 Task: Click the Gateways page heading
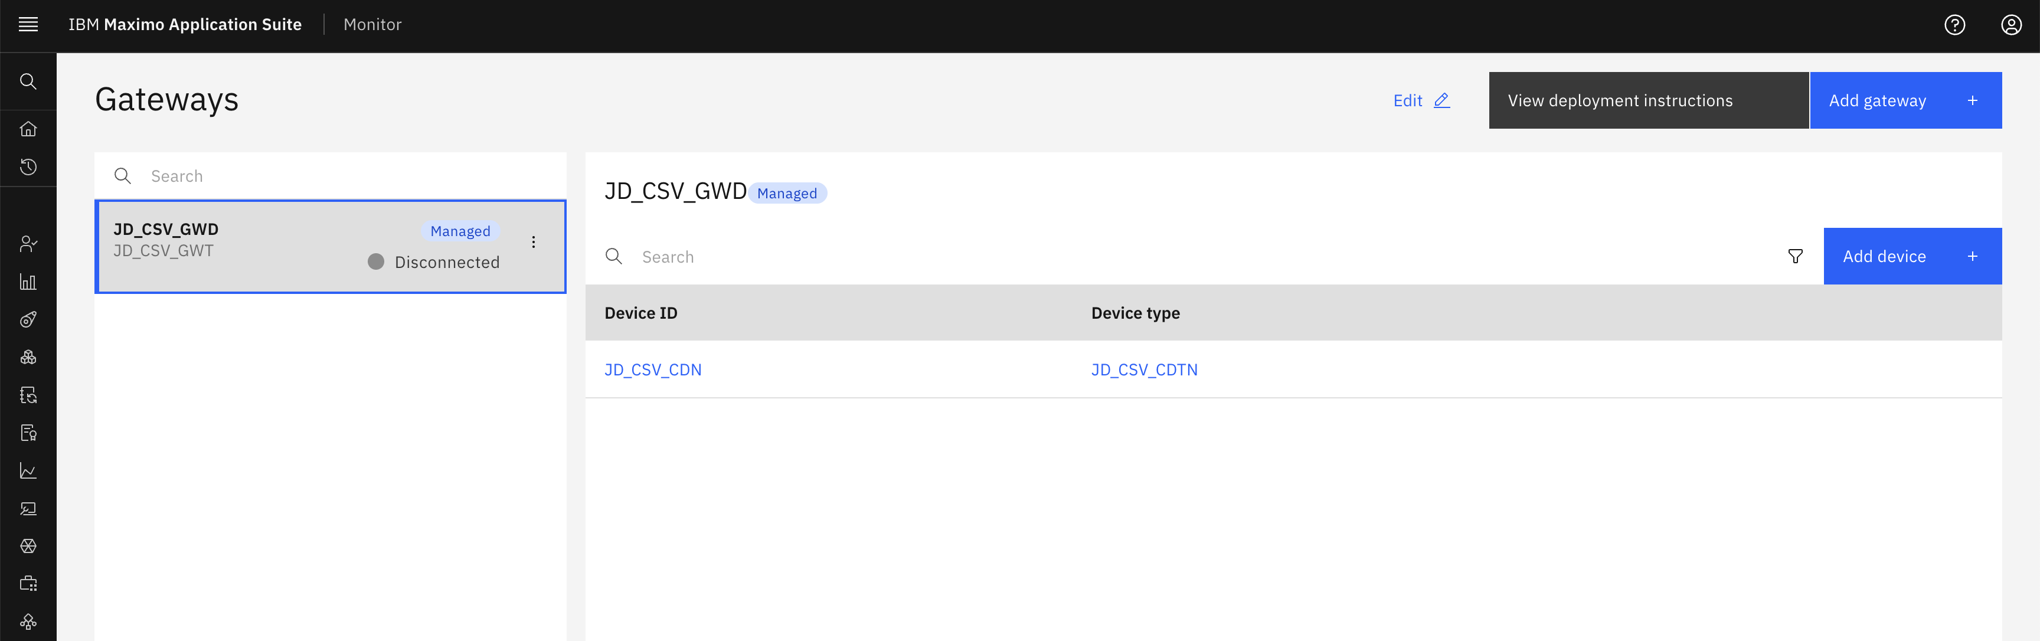[x=166, y=100]
